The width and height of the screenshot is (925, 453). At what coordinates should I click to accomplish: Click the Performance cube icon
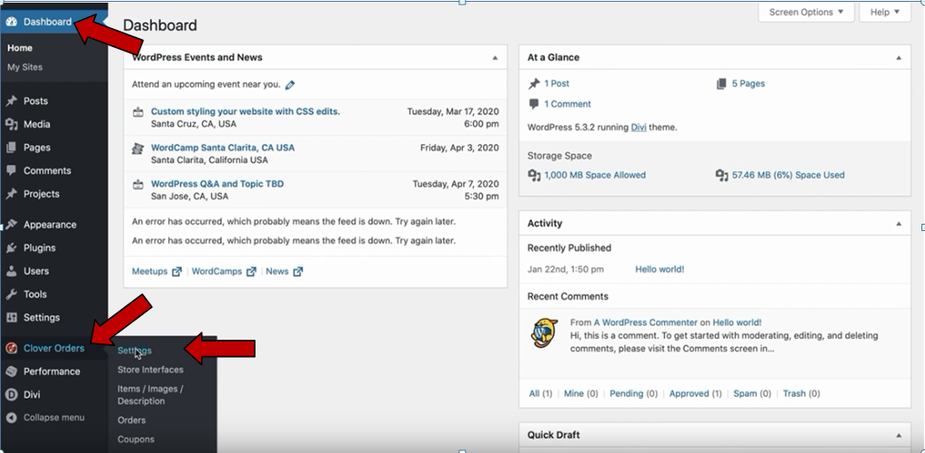point(11,371)
